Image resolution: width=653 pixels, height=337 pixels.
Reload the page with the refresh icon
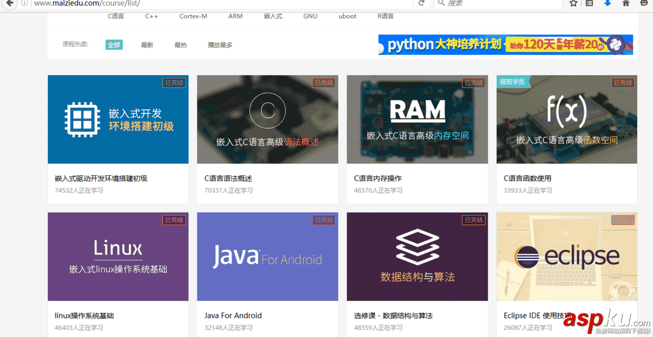coord(421,4)
